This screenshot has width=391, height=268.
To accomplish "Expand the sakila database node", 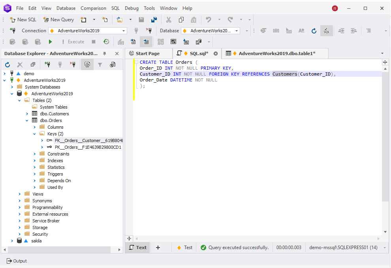I will (12, 240).
